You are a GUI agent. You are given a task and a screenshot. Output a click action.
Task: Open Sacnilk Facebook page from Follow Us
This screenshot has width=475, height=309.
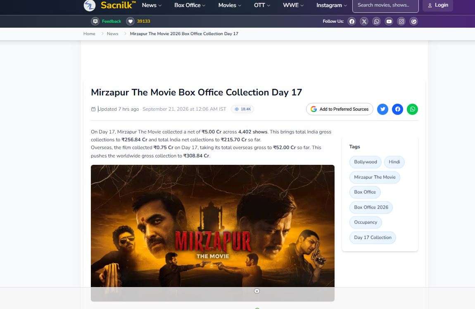[x=351, y=21]
